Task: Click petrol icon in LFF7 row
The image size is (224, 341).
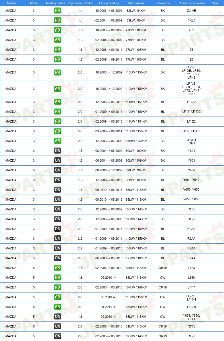Action: tap(58, 287)
